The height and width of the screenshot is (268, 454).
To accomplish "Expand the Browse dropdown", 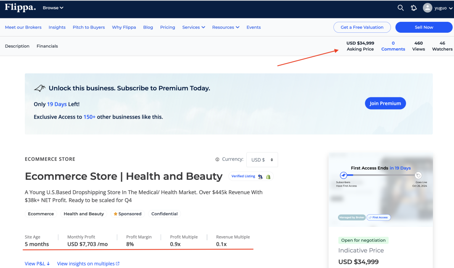I will [53, 8].
